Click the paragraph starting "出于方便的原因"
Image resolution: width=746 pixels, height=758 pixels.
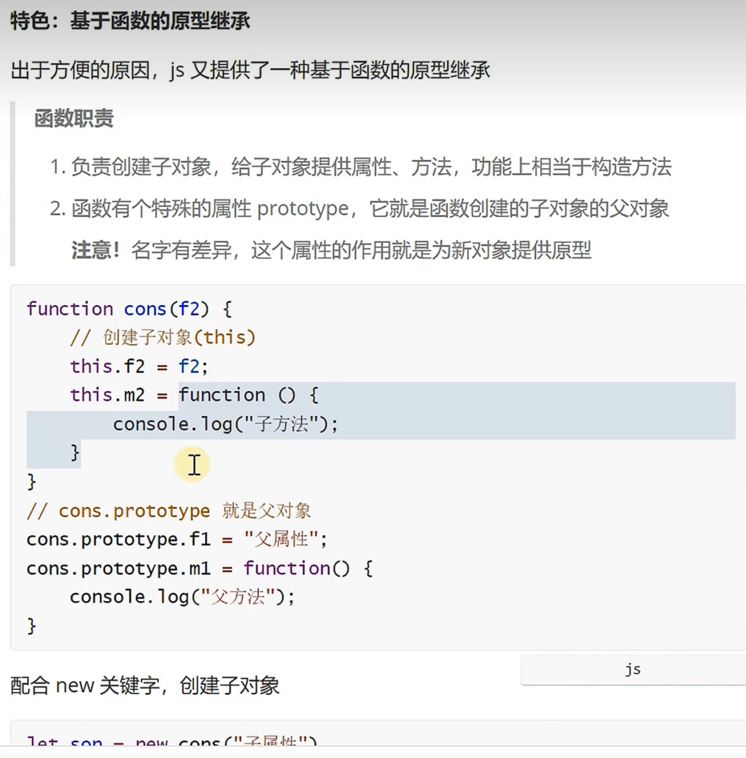250,71
